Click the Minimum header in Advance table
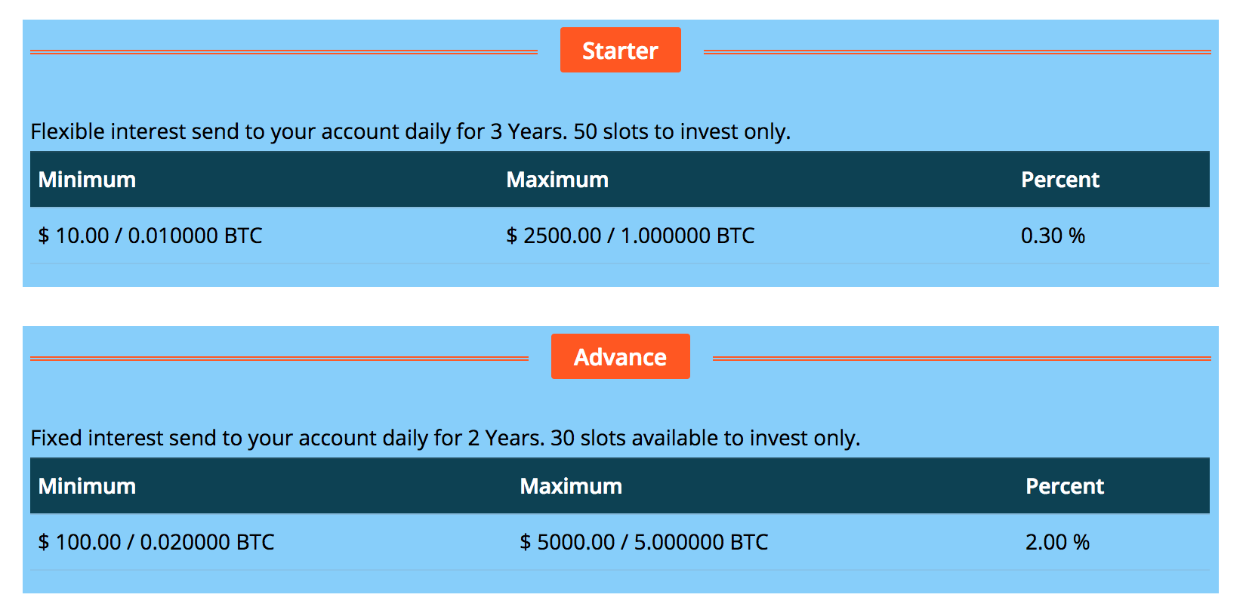Screen dimensions: 1249x613 click(x=87, y=486)
